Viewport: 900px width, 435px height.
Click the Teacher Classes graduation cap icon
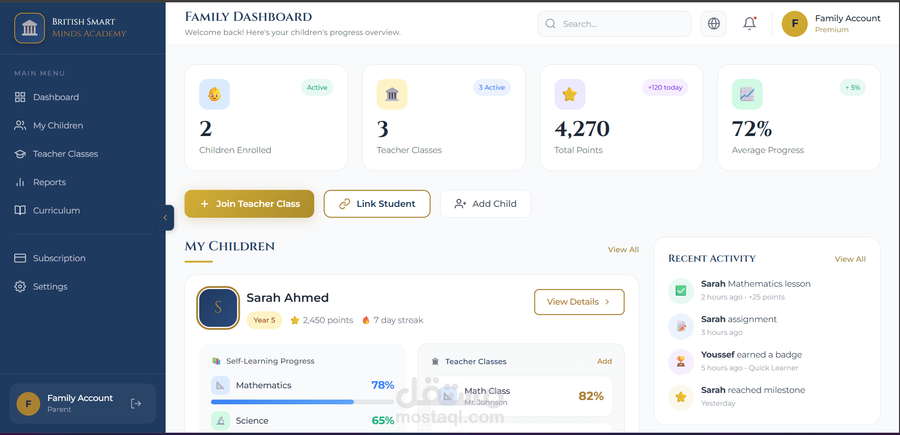tap(20, 154)
